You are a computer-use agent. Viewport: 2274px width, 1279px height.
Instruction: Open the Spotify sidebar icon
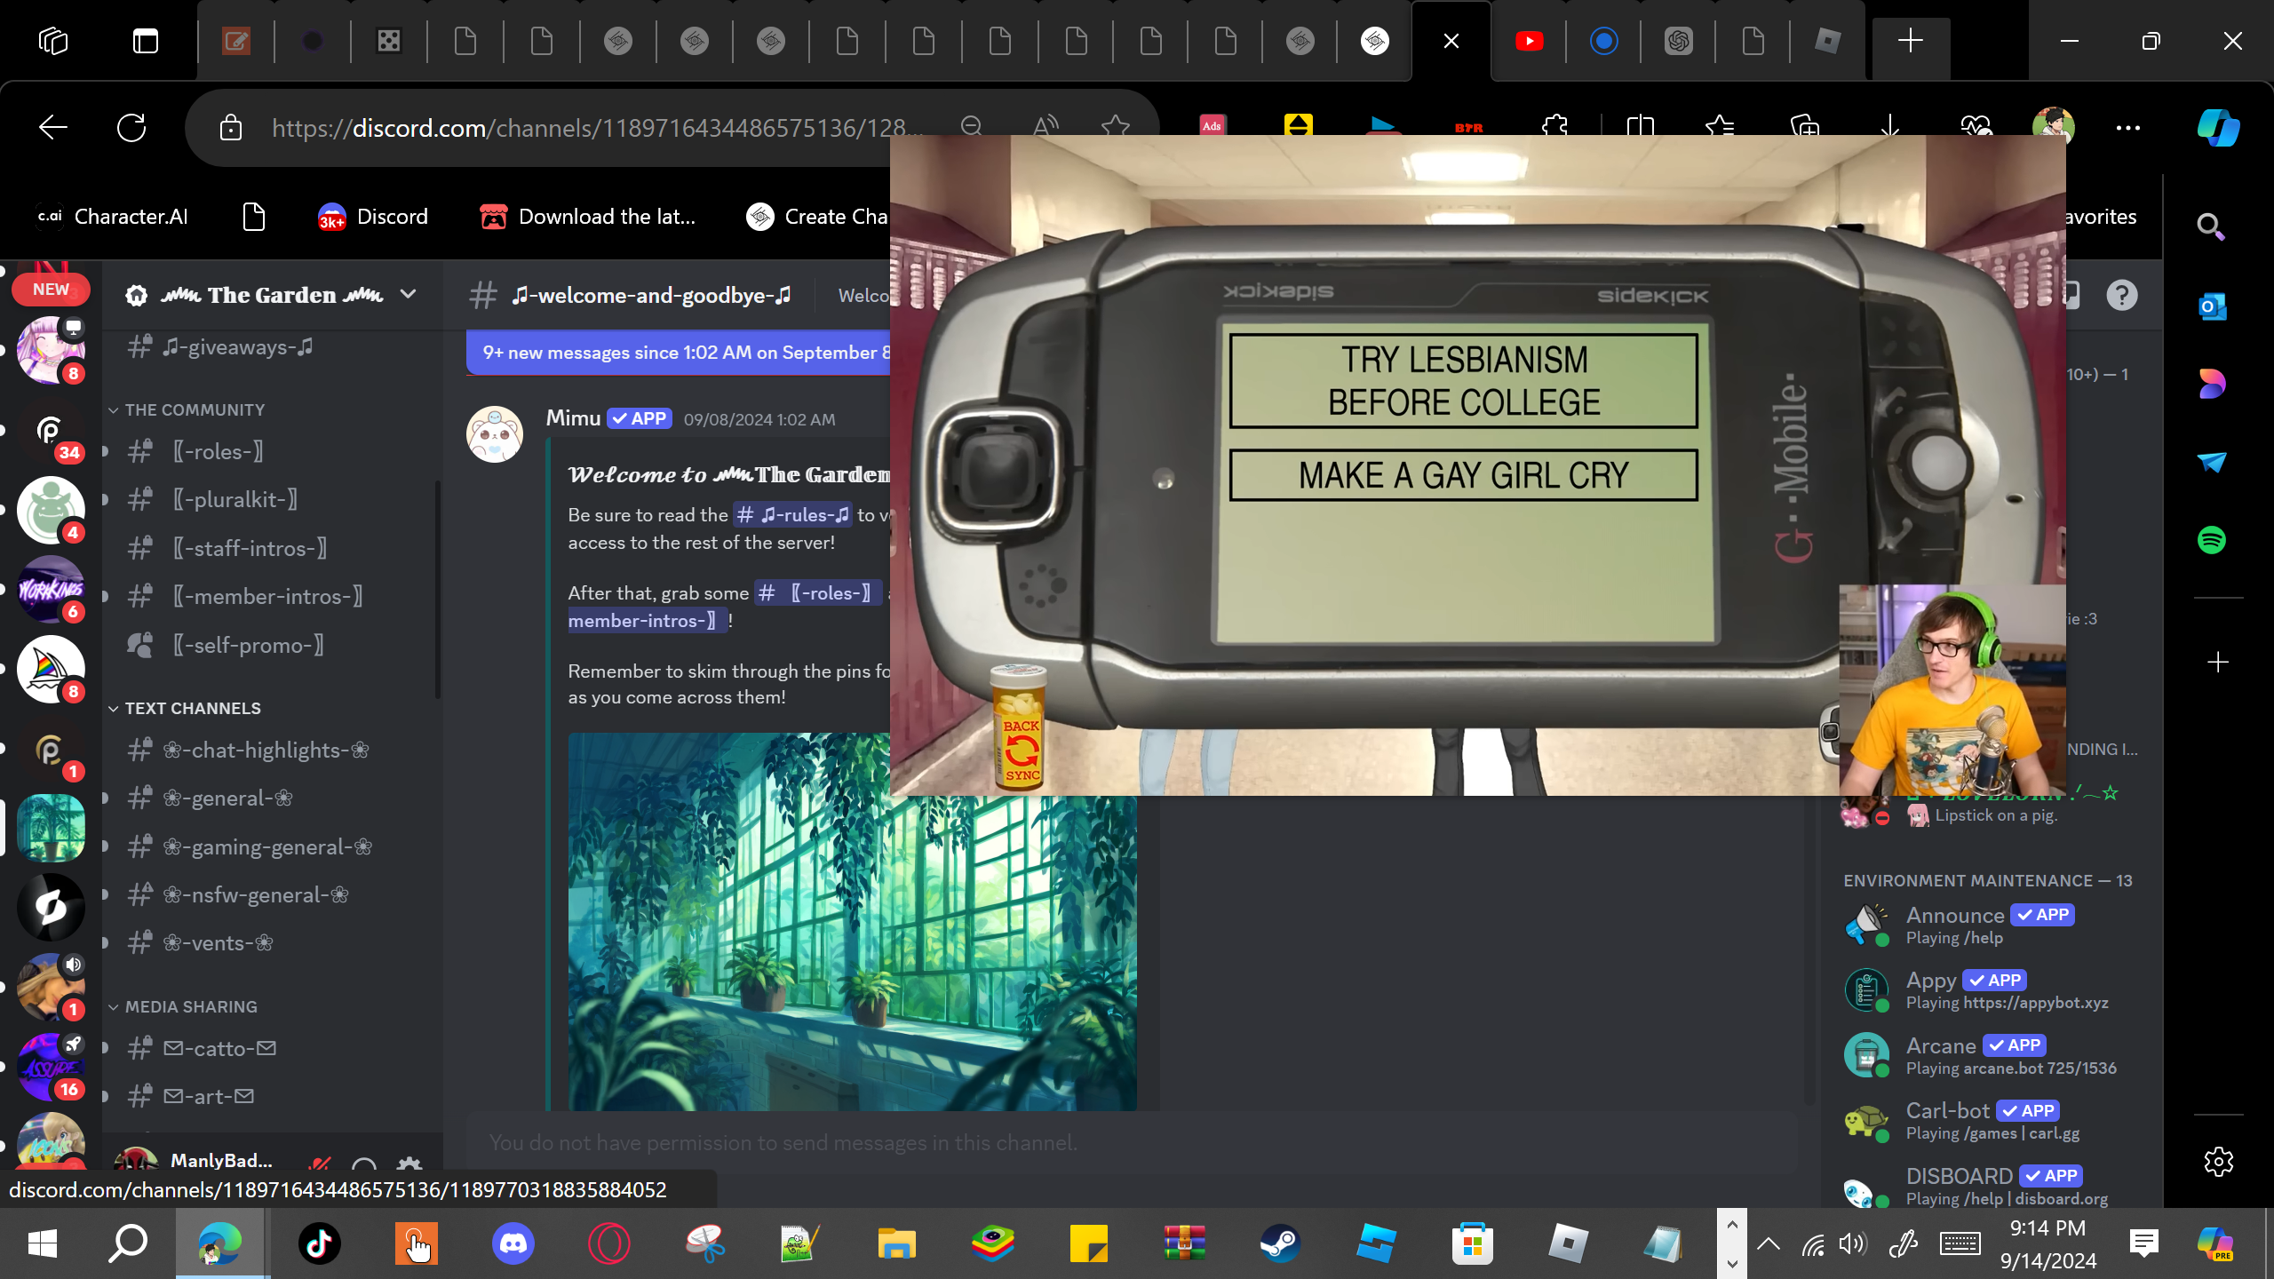2212,540
